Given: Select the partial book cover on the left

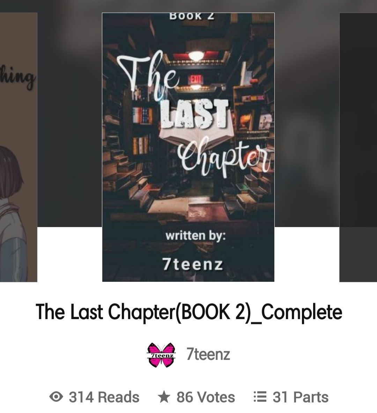Looking at the screenshot, I should [19, 147].
